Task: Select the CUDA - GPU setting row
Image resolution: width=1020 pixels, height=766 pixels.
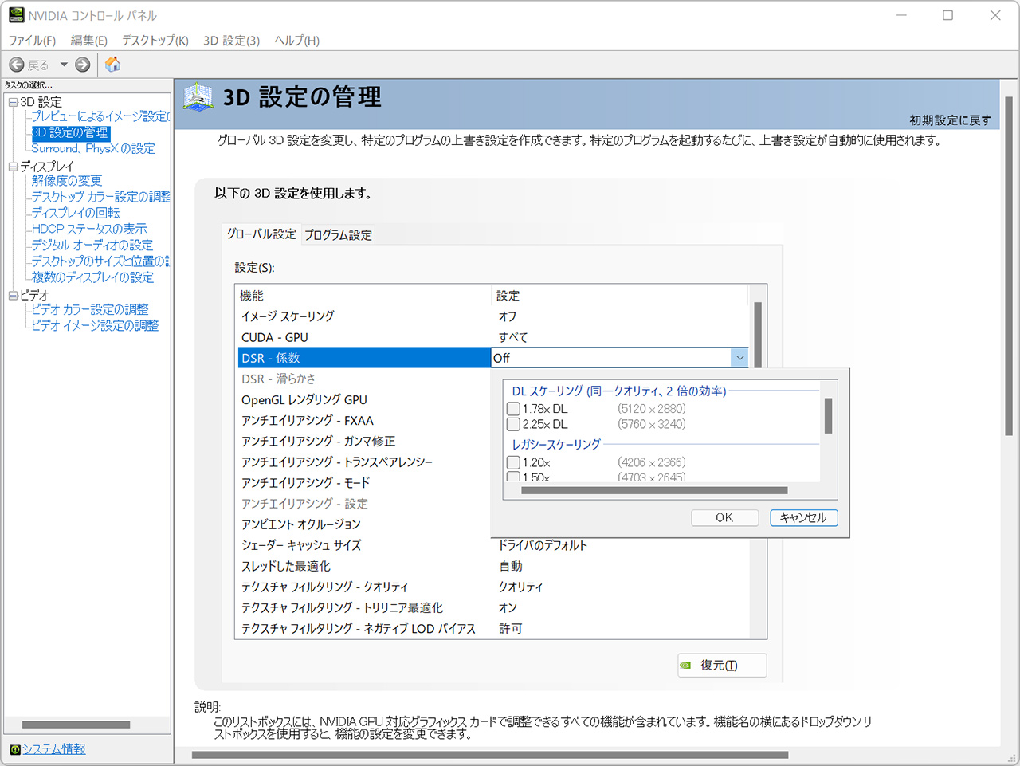Action: point(493,337)
